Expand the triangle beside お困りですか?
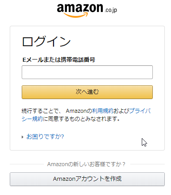This screenshot has height=195, width=171. [23, 137]
